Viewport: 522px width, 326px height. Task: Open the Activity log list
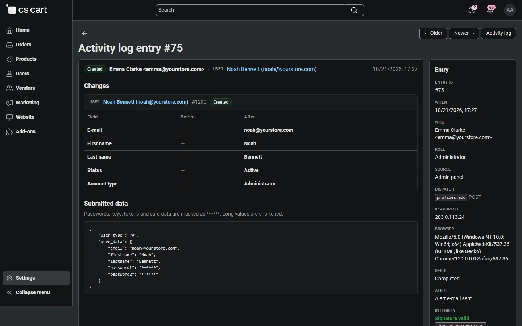click(x=498, y=33)
